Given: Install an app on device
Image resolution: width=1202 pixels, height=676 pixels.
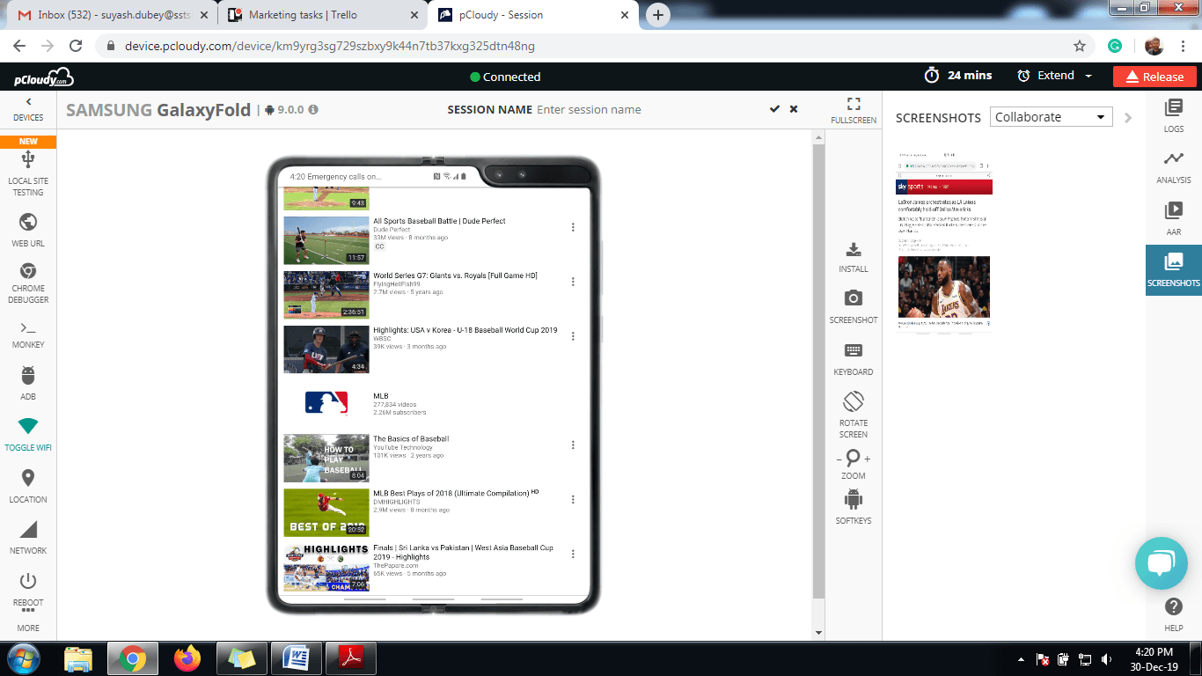Looking at the screenshot, I should click(x=854, y=257).
